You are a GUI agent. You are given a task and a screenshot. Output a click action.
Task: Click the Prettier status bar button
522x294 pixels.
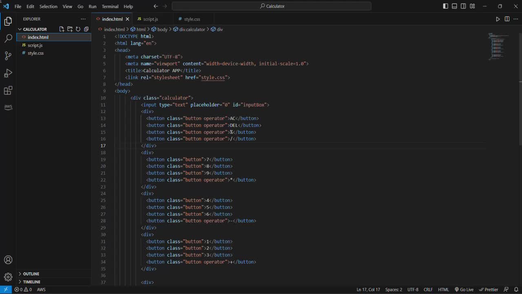[489, 290]
